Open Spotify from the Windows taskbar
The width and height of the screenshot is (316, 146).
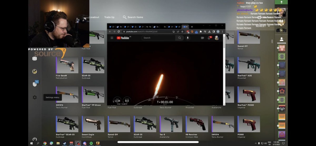(91, 143)
